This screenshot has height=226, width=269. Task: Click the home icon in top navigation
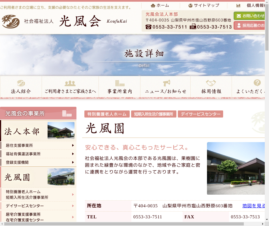click(153, 5)
